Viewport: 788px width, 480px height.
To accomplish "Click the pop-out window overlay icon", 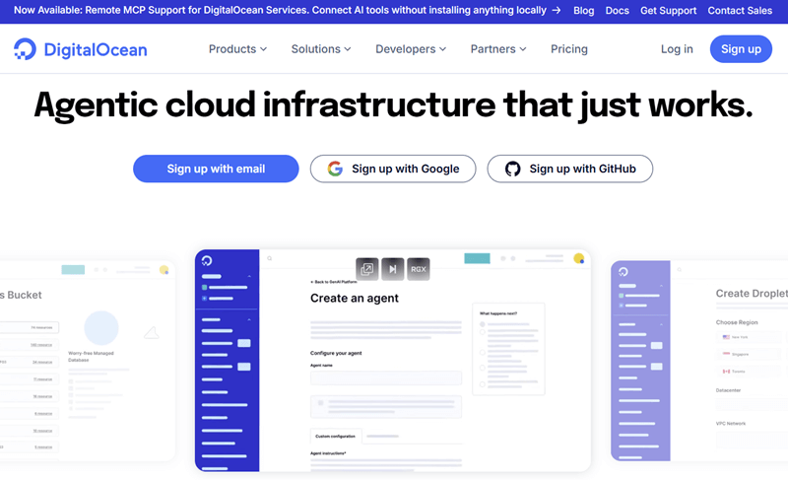I will pyautogui.click(x=367, y=269).
